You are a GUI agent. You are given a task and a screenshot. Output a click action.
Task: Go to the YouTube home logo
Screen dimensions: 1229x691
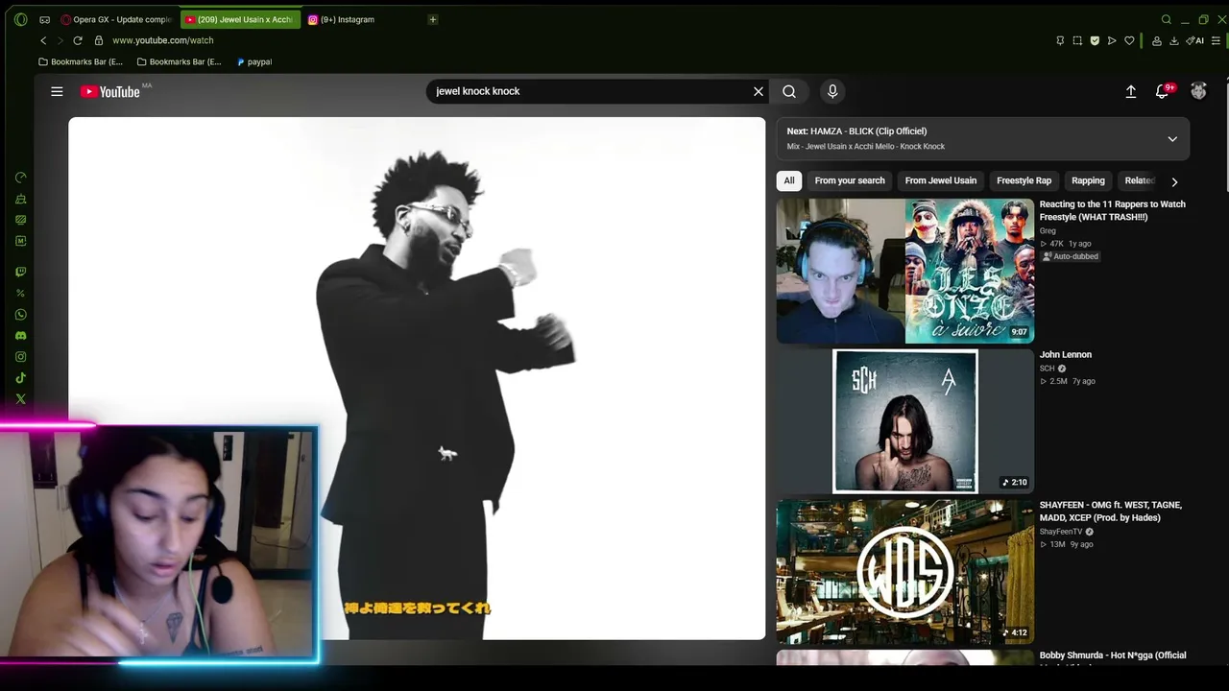(110, 91)
